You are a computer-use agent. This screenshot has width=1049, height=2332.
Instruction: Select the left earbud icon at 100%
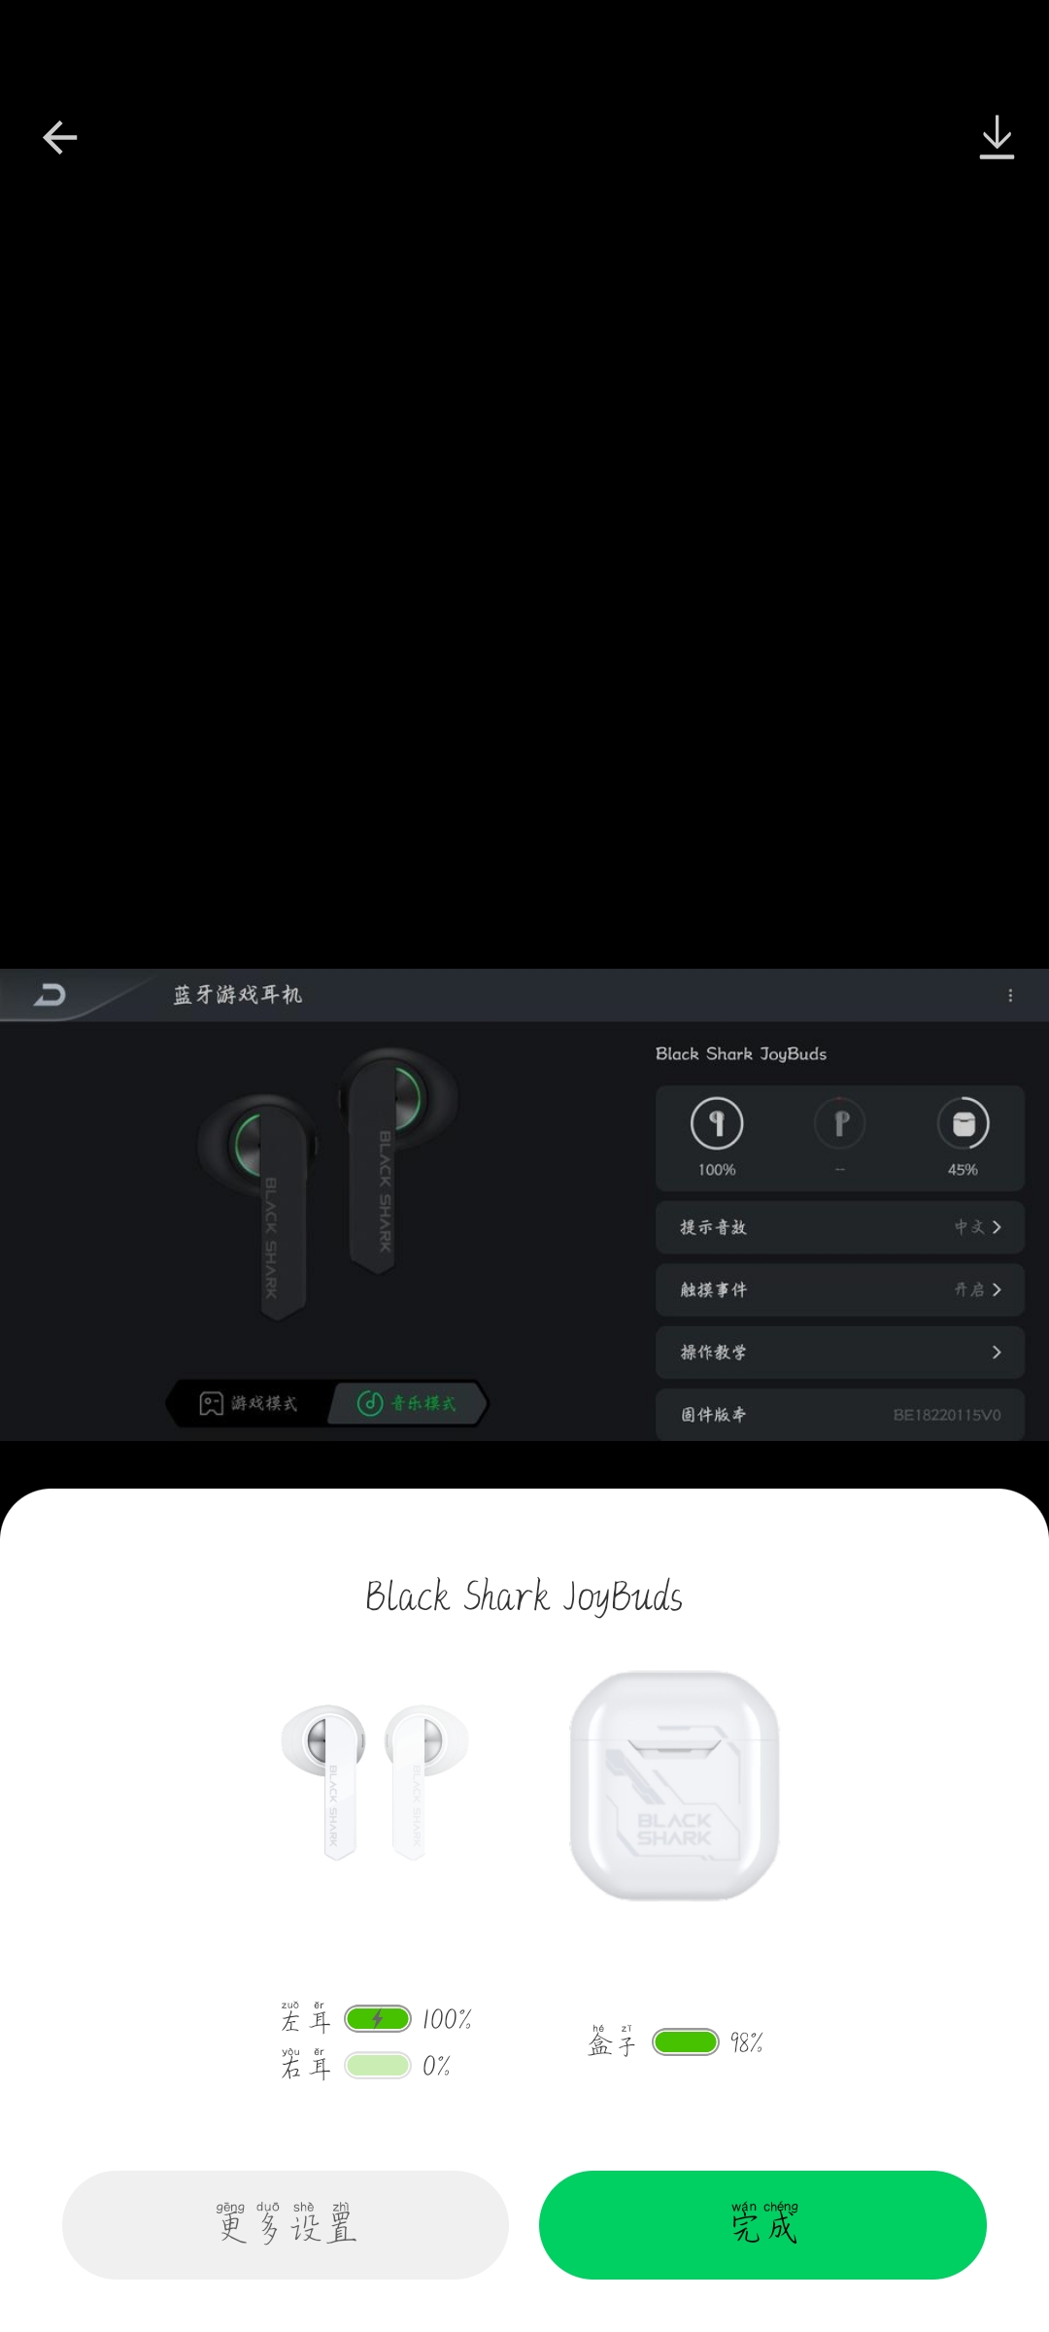(717, 1123)
